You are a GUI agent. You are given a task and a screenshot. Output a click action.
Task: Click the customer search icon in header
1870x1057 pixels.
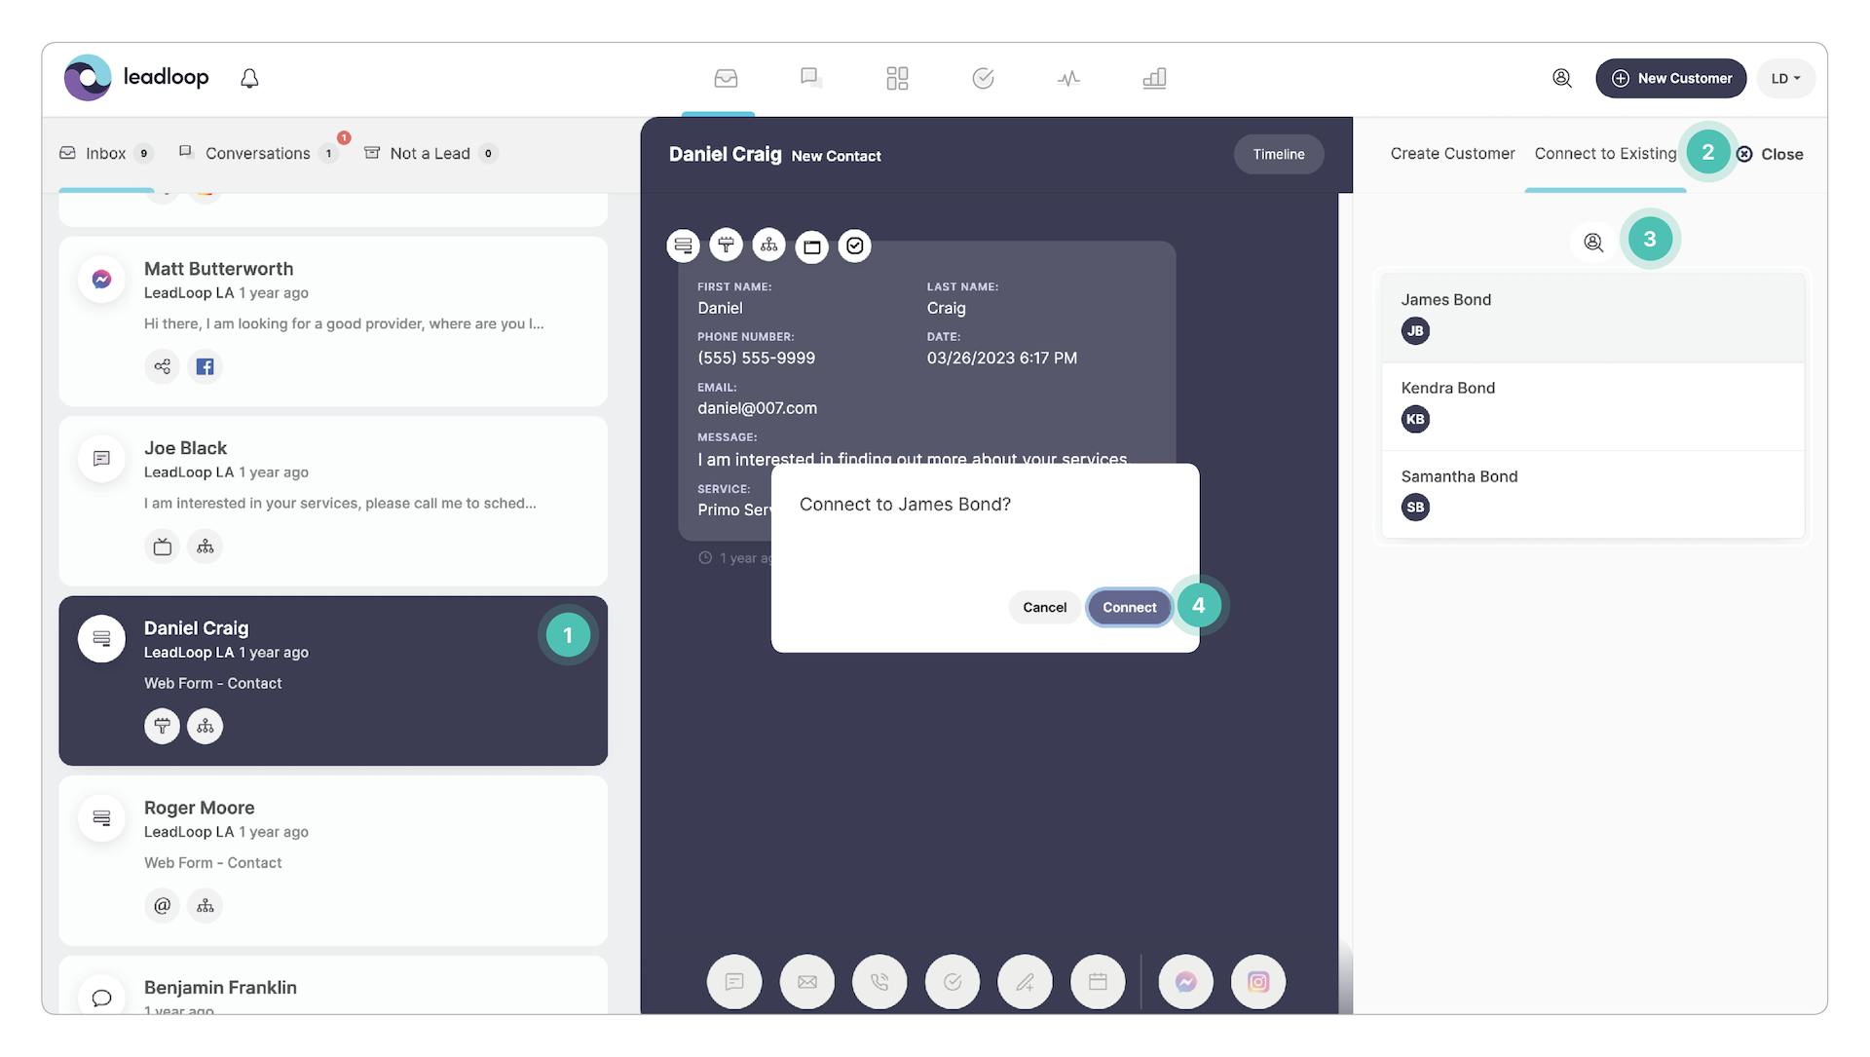pyautogui.click(x=1561, y=78)
